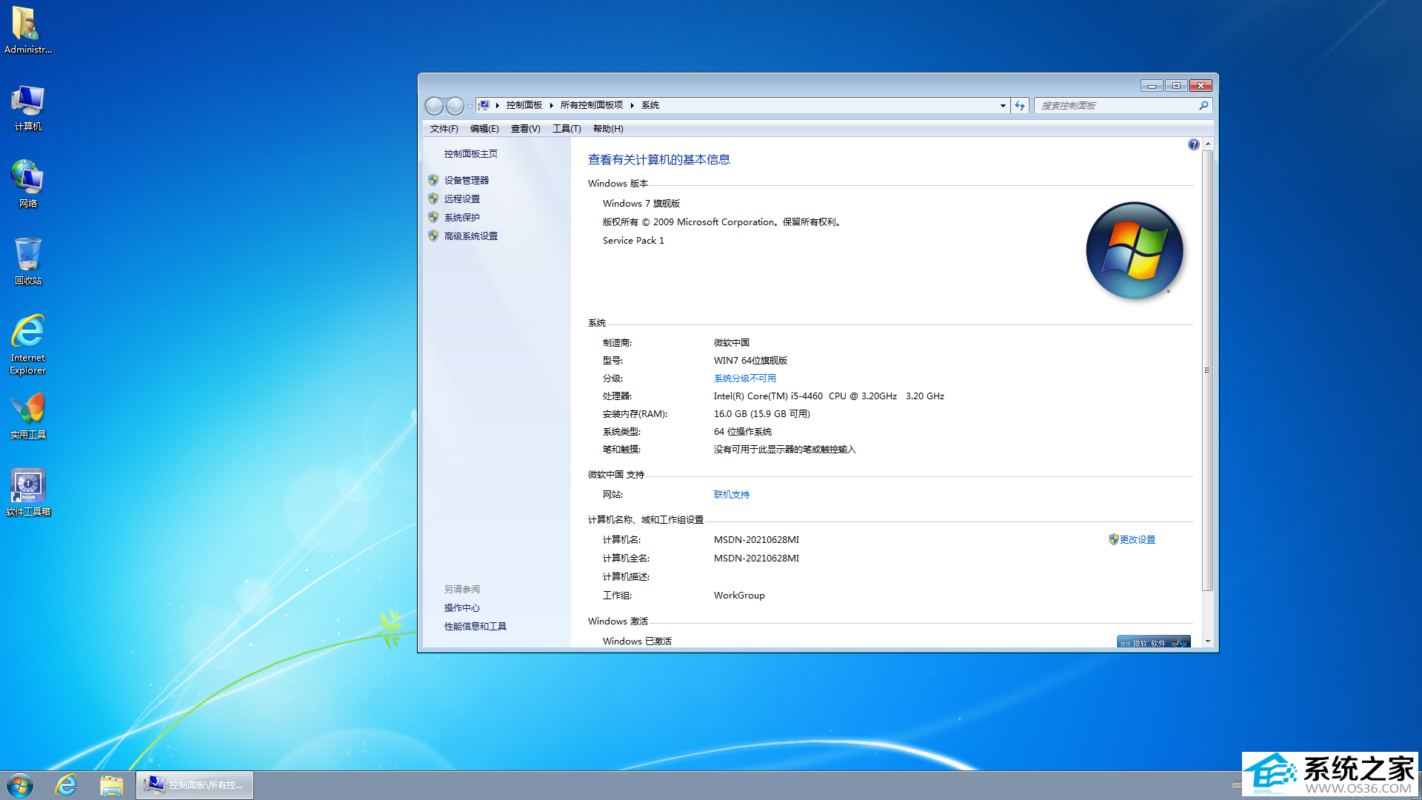Click the WorkGroup value text
This screenshot has height=800, width=1422.
(739, 596)
